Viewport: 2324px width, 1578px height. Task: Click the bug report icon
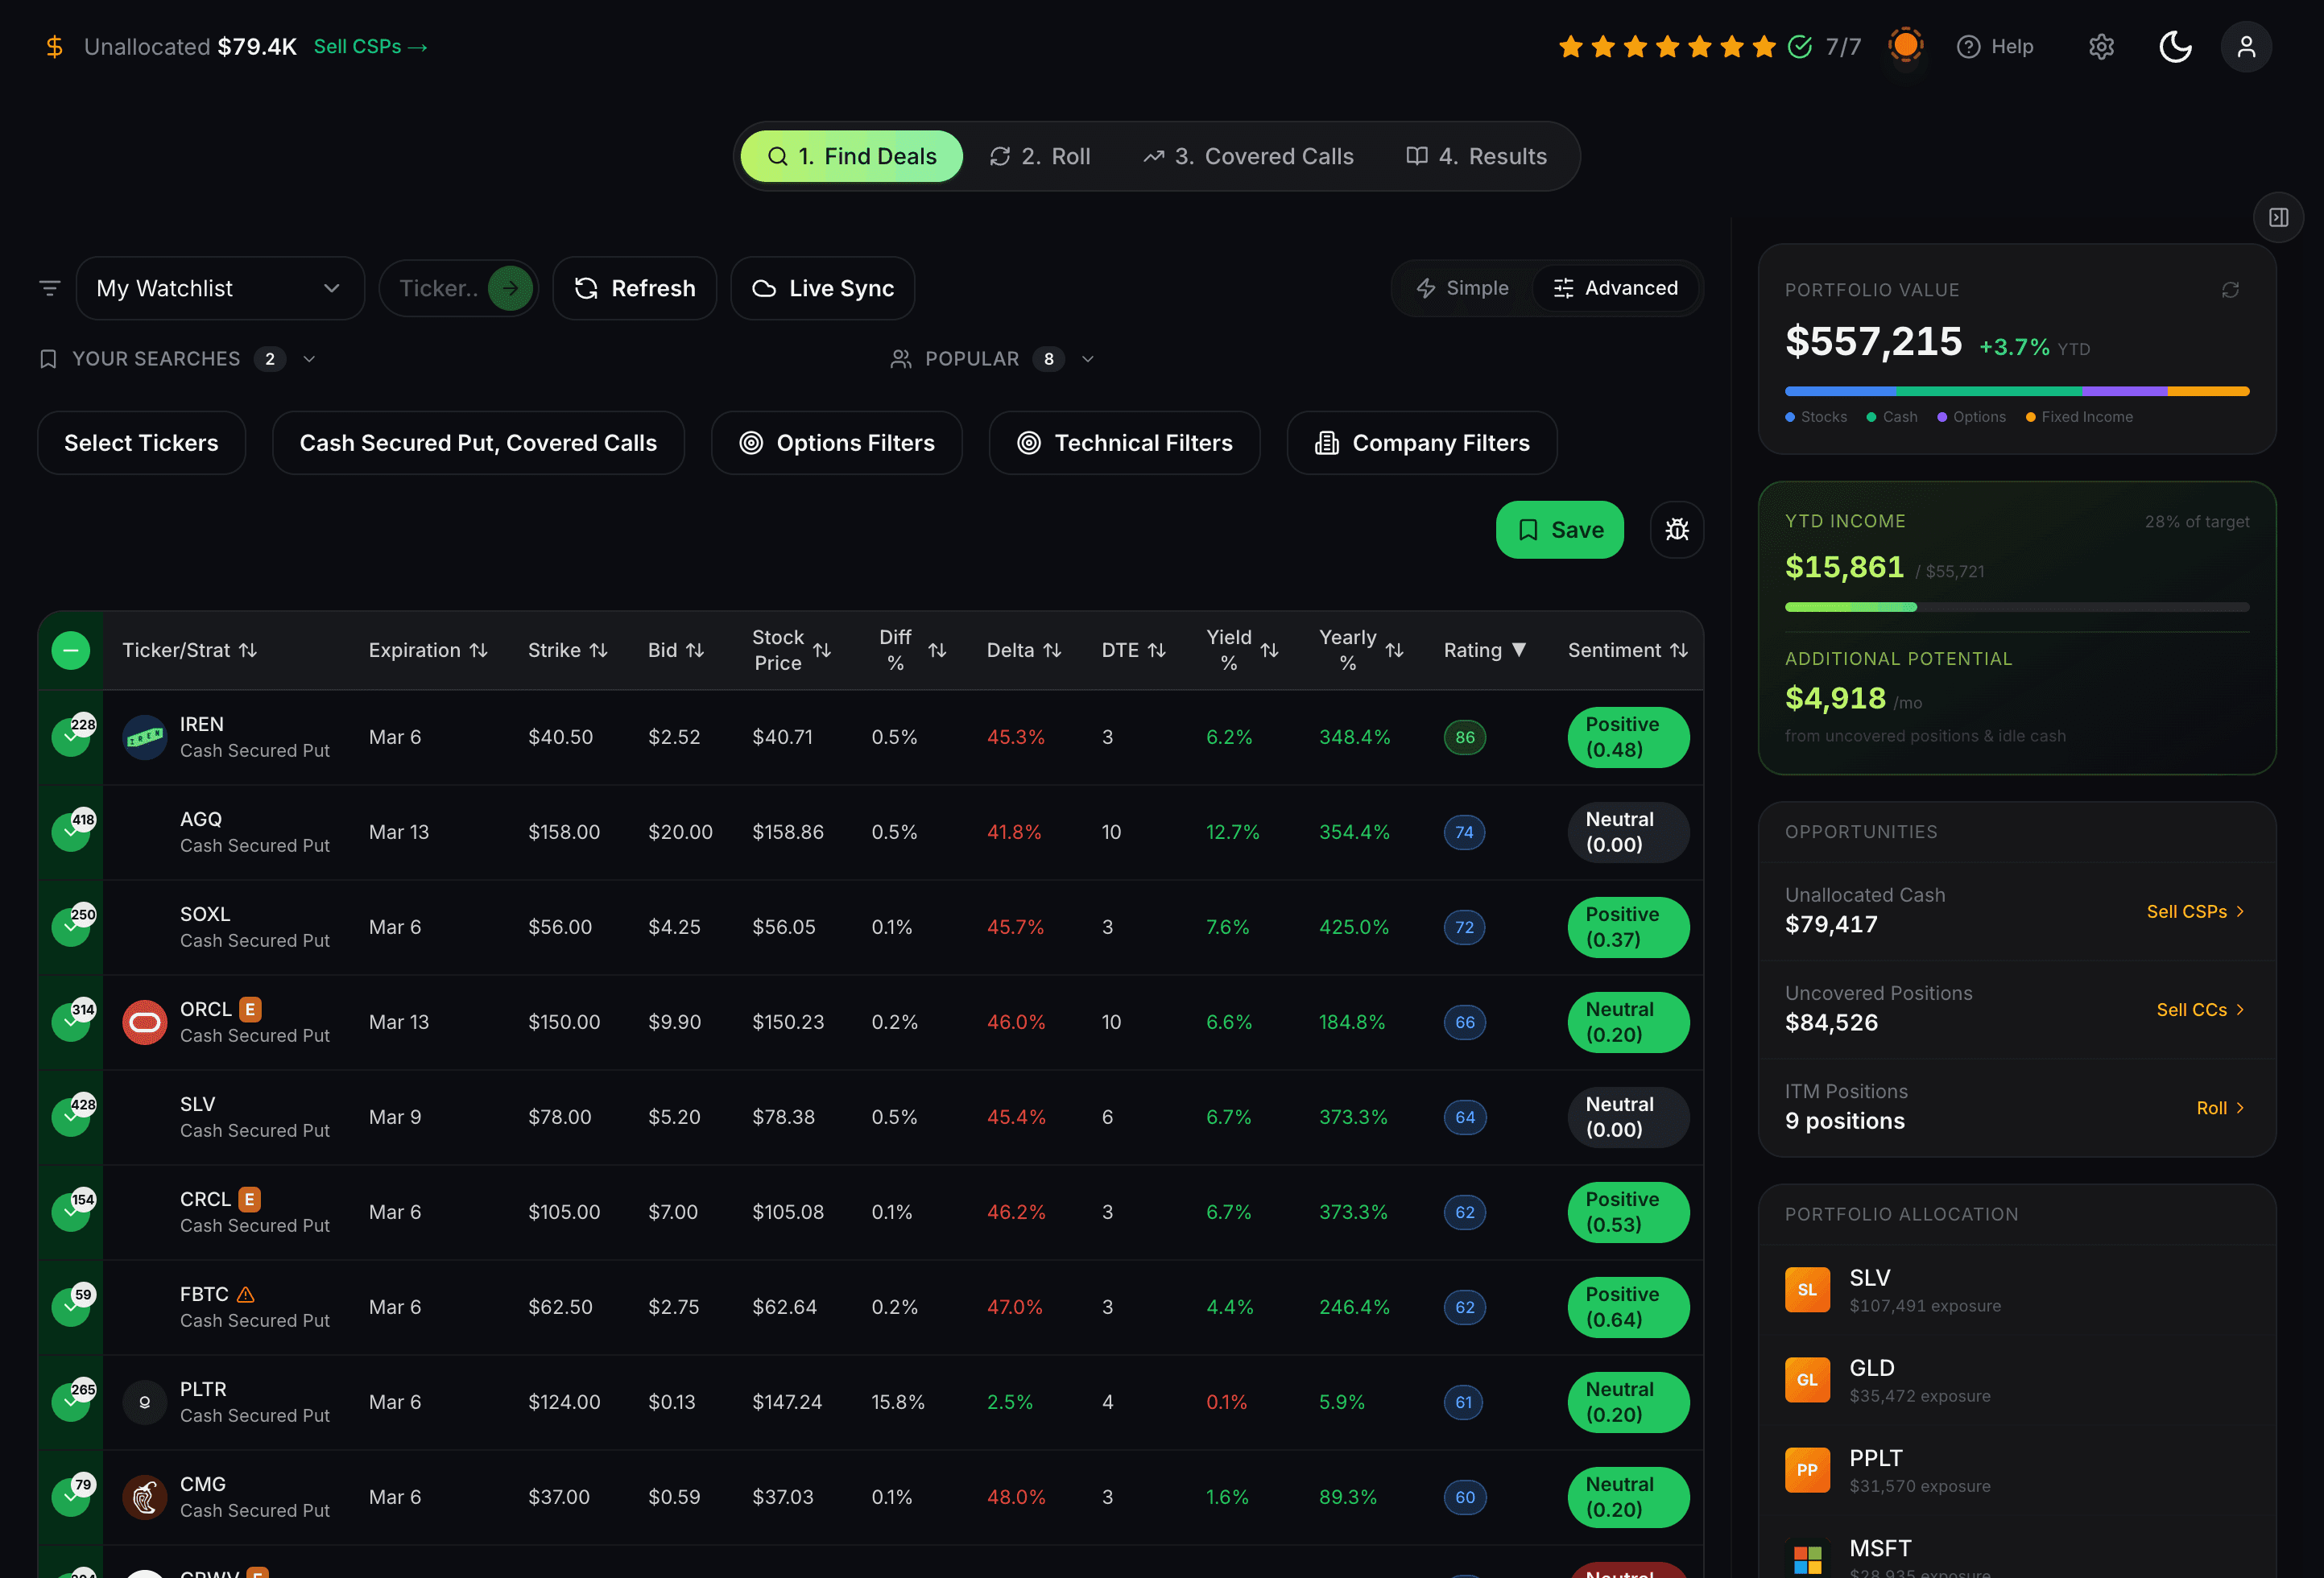point(1677,530)
